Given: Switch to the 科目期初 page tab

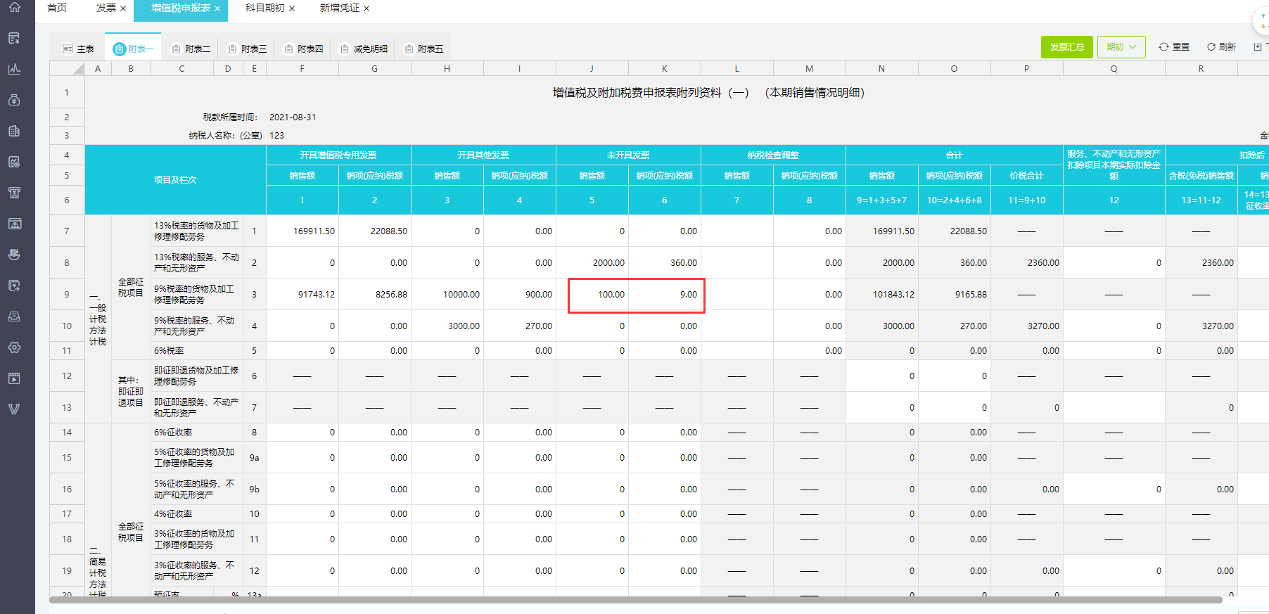Looking at the screenshot, I should pos(264,8).
